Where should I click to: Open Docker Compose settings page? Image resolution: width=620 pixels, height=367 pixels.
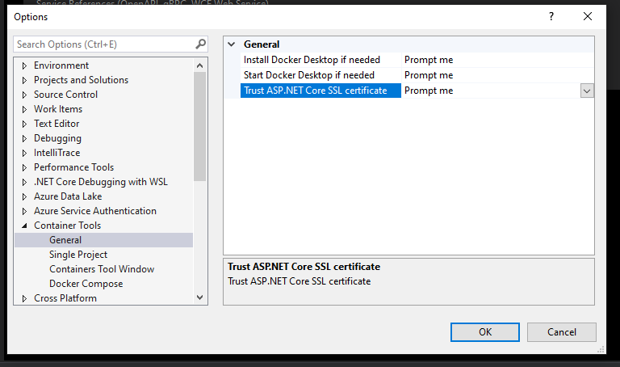[x=86, y=284]
